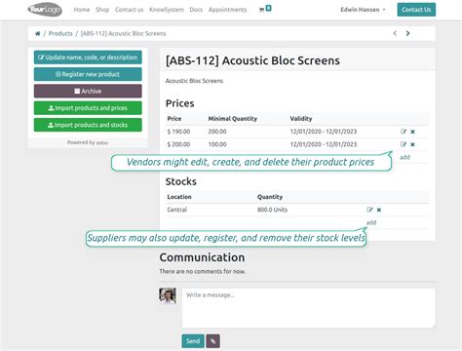This screenshot has height=351, width=462.
Task: Click [ABS-112] Acoustic Bloc Screens breadcrumb text
Action: tap(123, 33)
